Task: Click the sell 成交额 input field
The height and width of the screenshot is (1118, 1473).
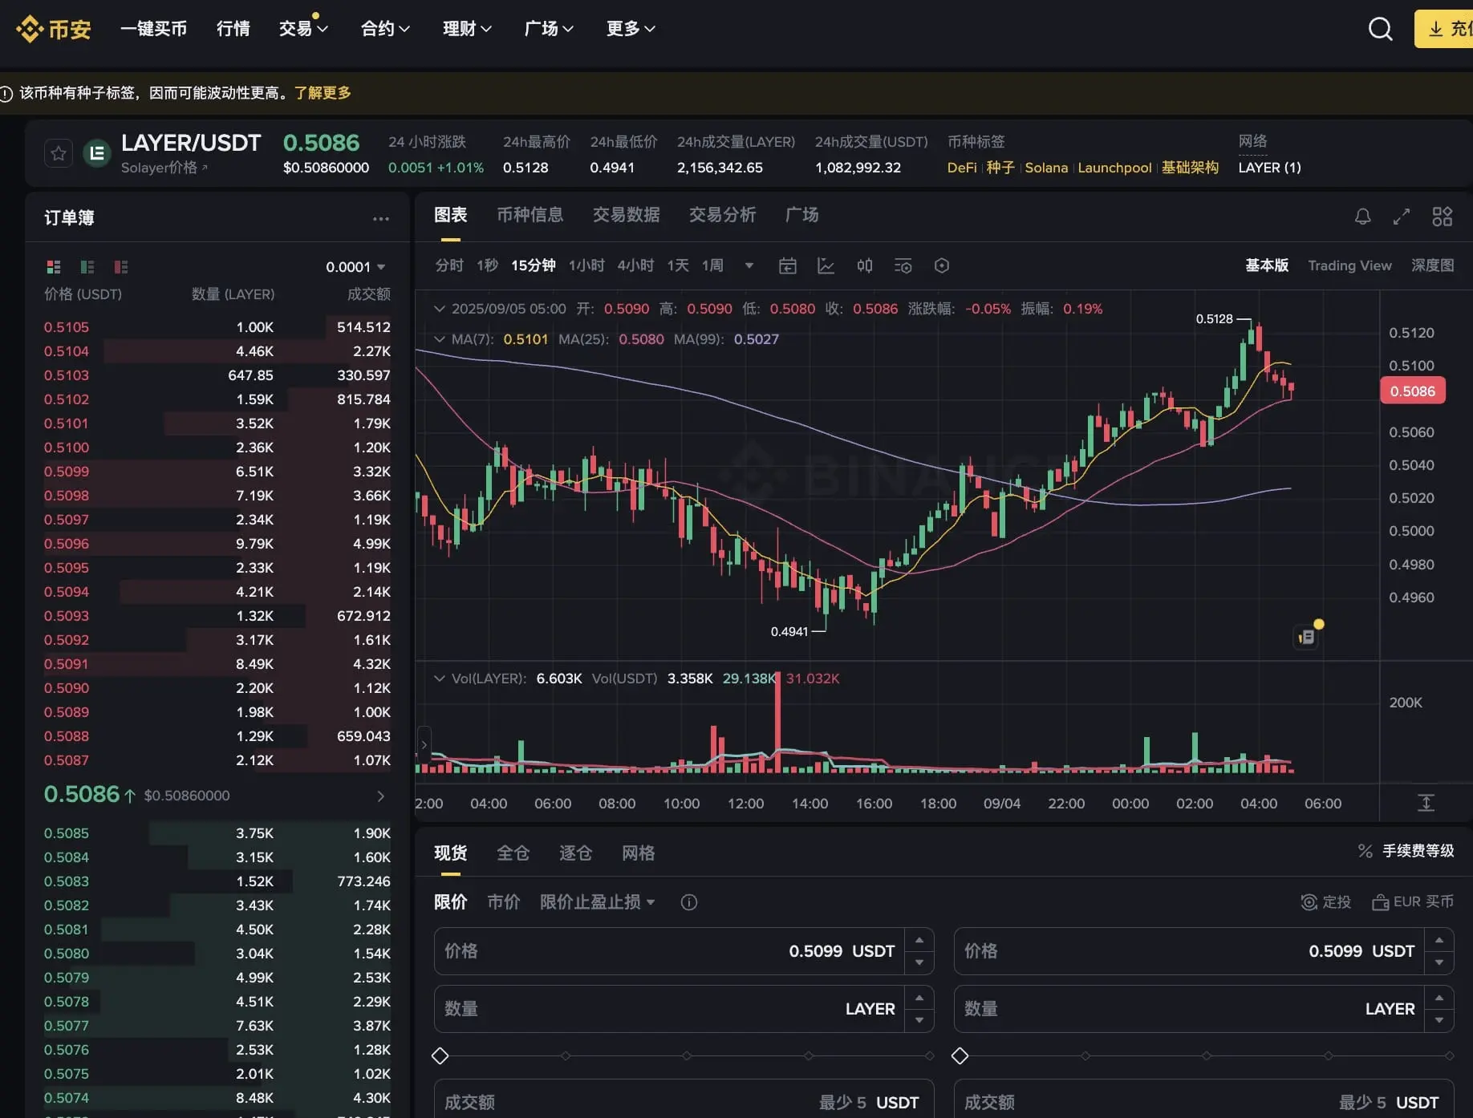Action: click(1203, 1099)
